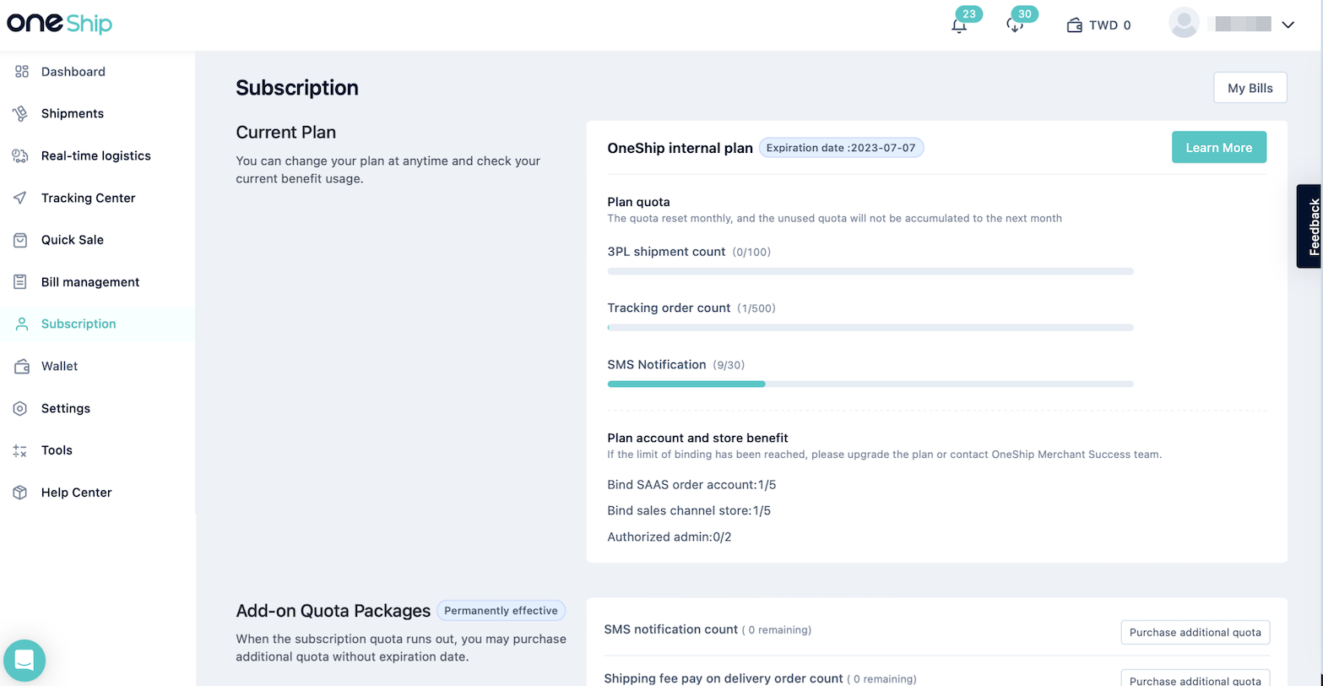Click the Tracking Center arrow icon
The width and height of the screenshot is (1323, 686).
coord(21,198)
